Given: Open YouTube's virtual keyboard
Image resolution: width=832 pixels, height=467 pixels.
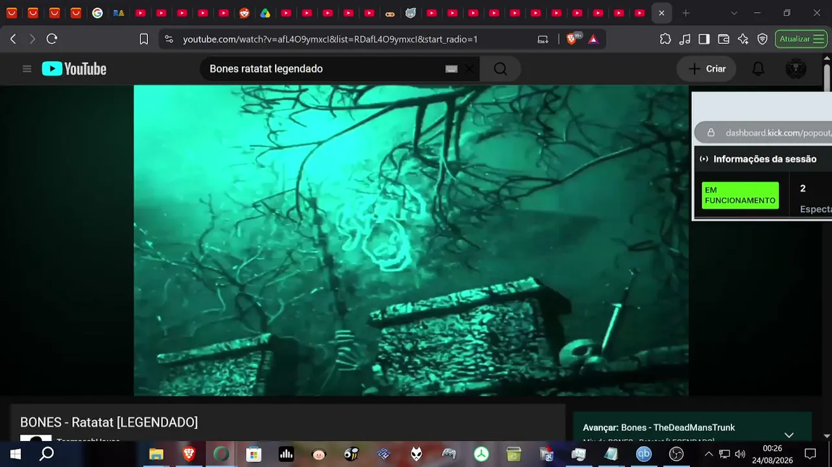Looking at the screenshot, I should tap(451, 69).
